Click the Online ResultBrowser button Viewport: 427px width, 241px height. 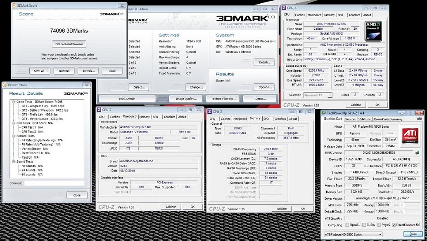[69, 44]
